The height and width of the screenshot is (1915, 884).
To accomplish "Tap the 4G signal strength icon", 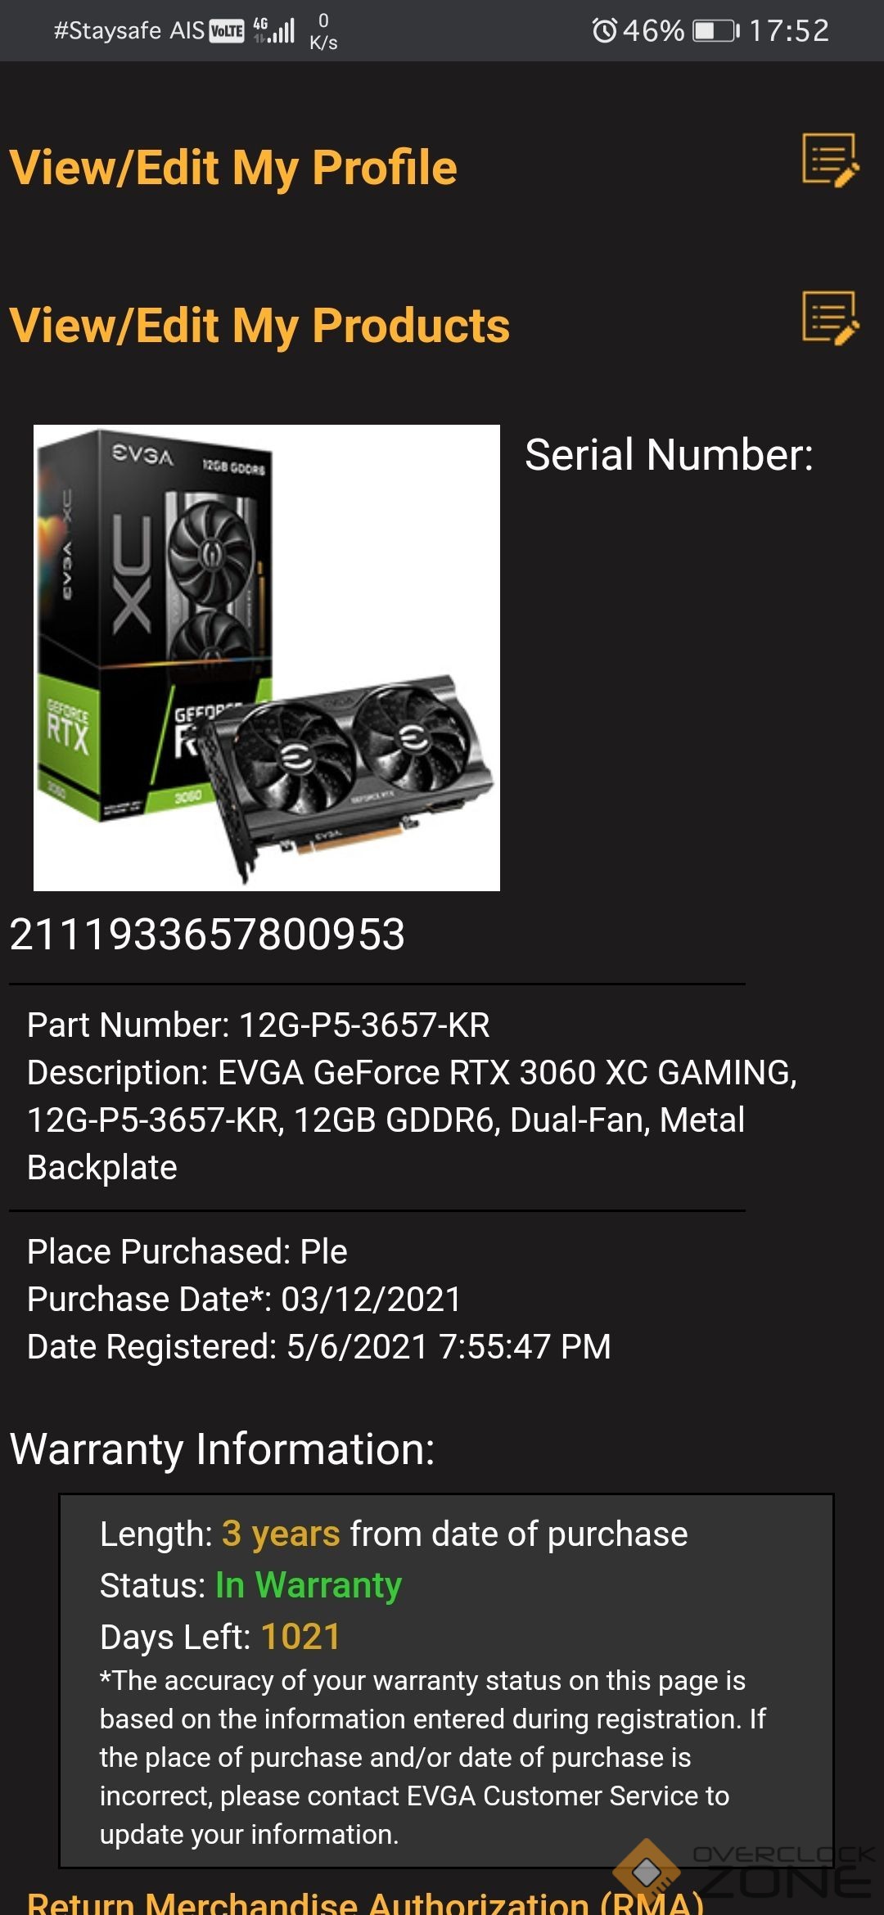I will (x=273, y=30).
